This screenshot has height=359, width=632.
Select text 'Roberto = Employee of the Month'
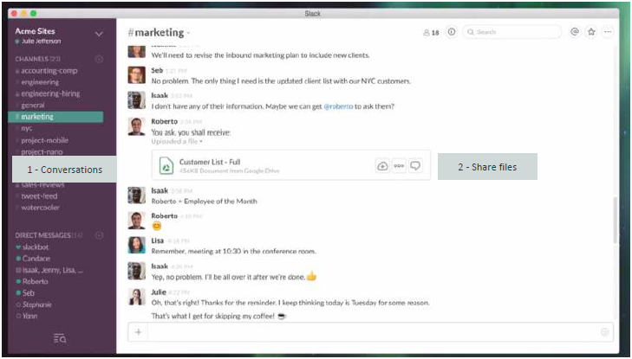tap(204, 202)
